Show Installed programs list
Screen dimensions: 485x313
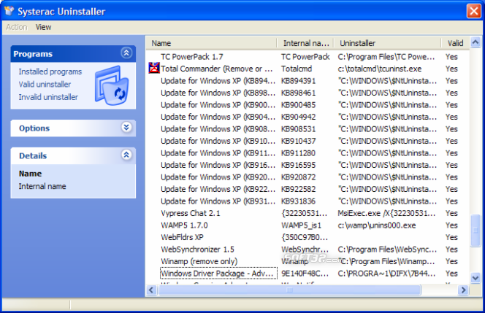click(50, 72)
